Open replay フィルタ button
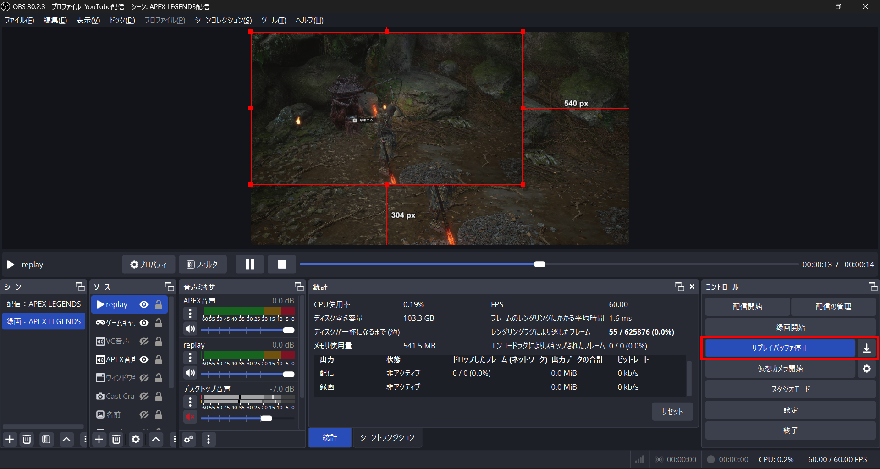The height and width of the screenshot is (469, 880). (x=202, y=265)
